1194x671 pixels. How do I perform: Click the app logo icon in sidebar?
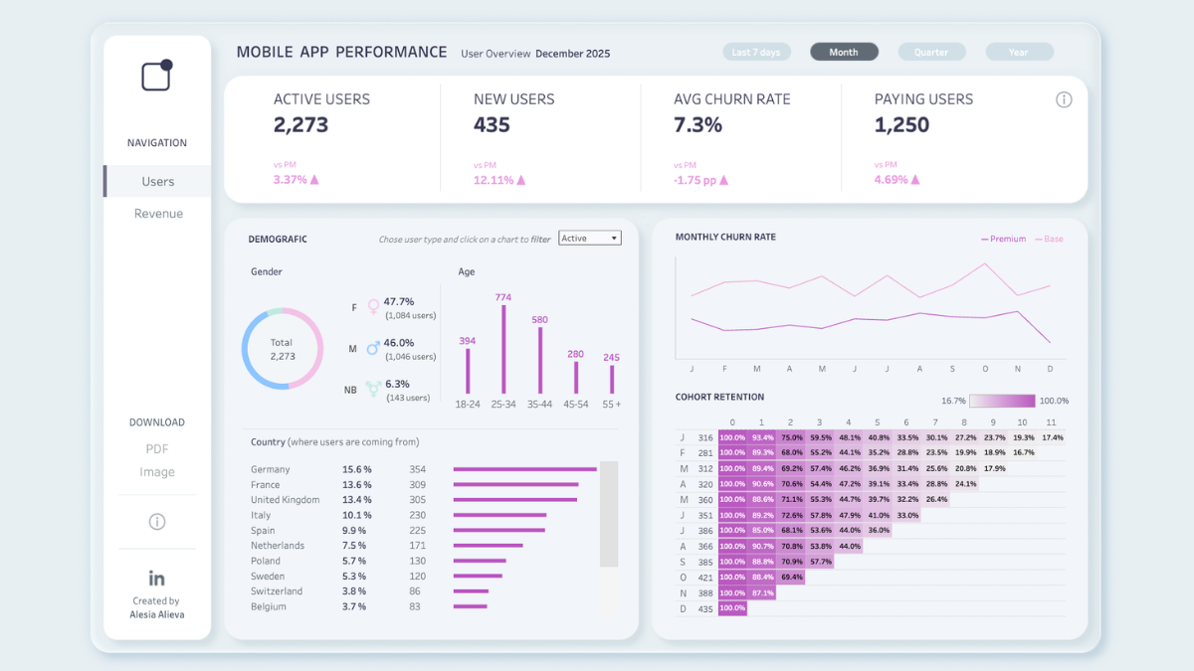pos(157,76)
